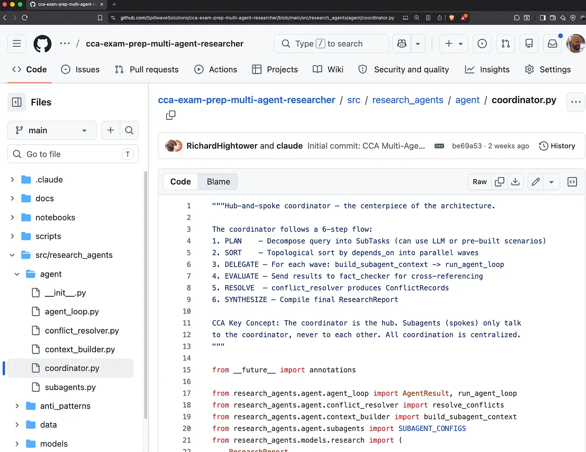Switch to Code view toggle
The width and height of the screenshot is (586, 452).
tap(180, 182)
